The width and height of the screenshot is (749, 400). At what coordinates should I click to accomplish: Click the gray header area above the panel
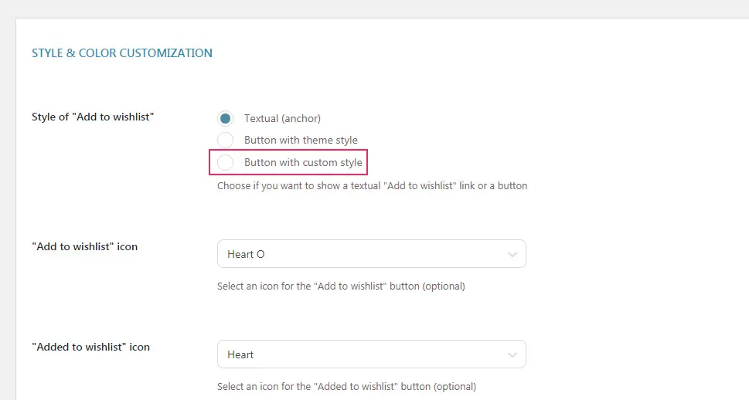click(x=374, y=8)
